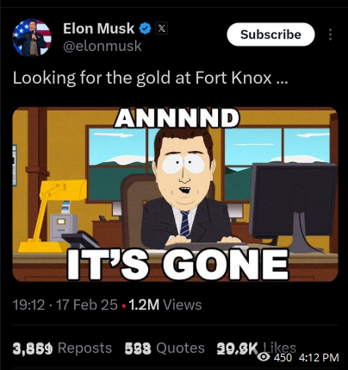Show the 3,869 Reposts list
Screen dimensions: 348x370
tap(62, 348)
